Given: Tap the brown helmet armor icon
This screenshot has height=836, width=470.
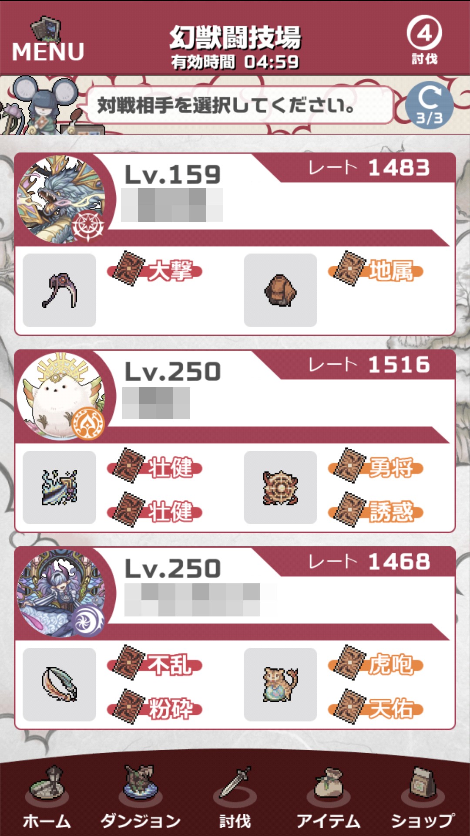Looking at the screenshot, I should (280, 290).
